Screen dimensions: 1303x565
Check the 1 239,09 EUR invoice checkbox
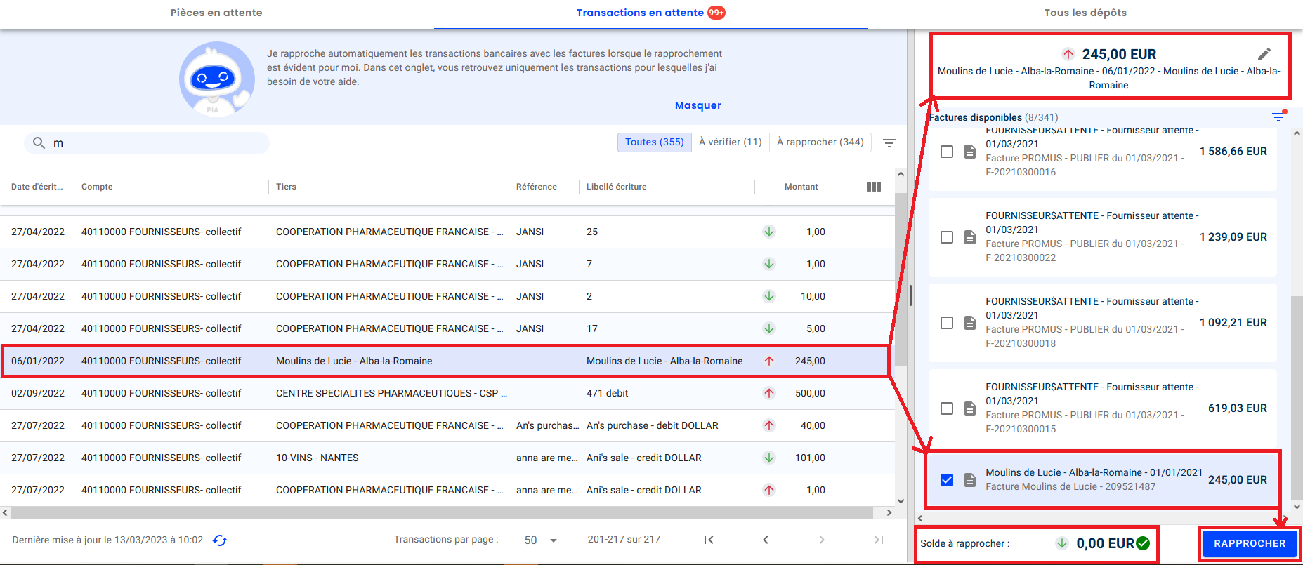pyautogui.click(x=947, y=237)
